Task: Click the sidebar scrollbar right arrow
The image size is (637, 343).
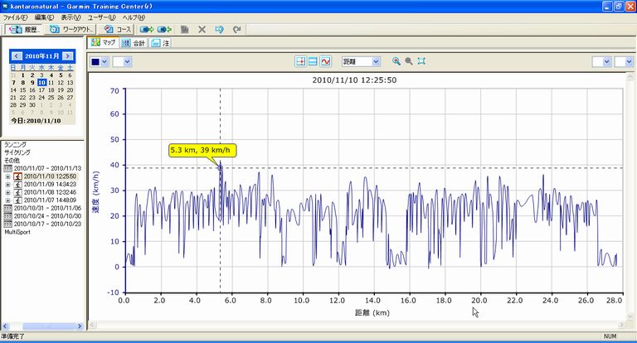Action: pyautogui.click(x=80, y=326)
